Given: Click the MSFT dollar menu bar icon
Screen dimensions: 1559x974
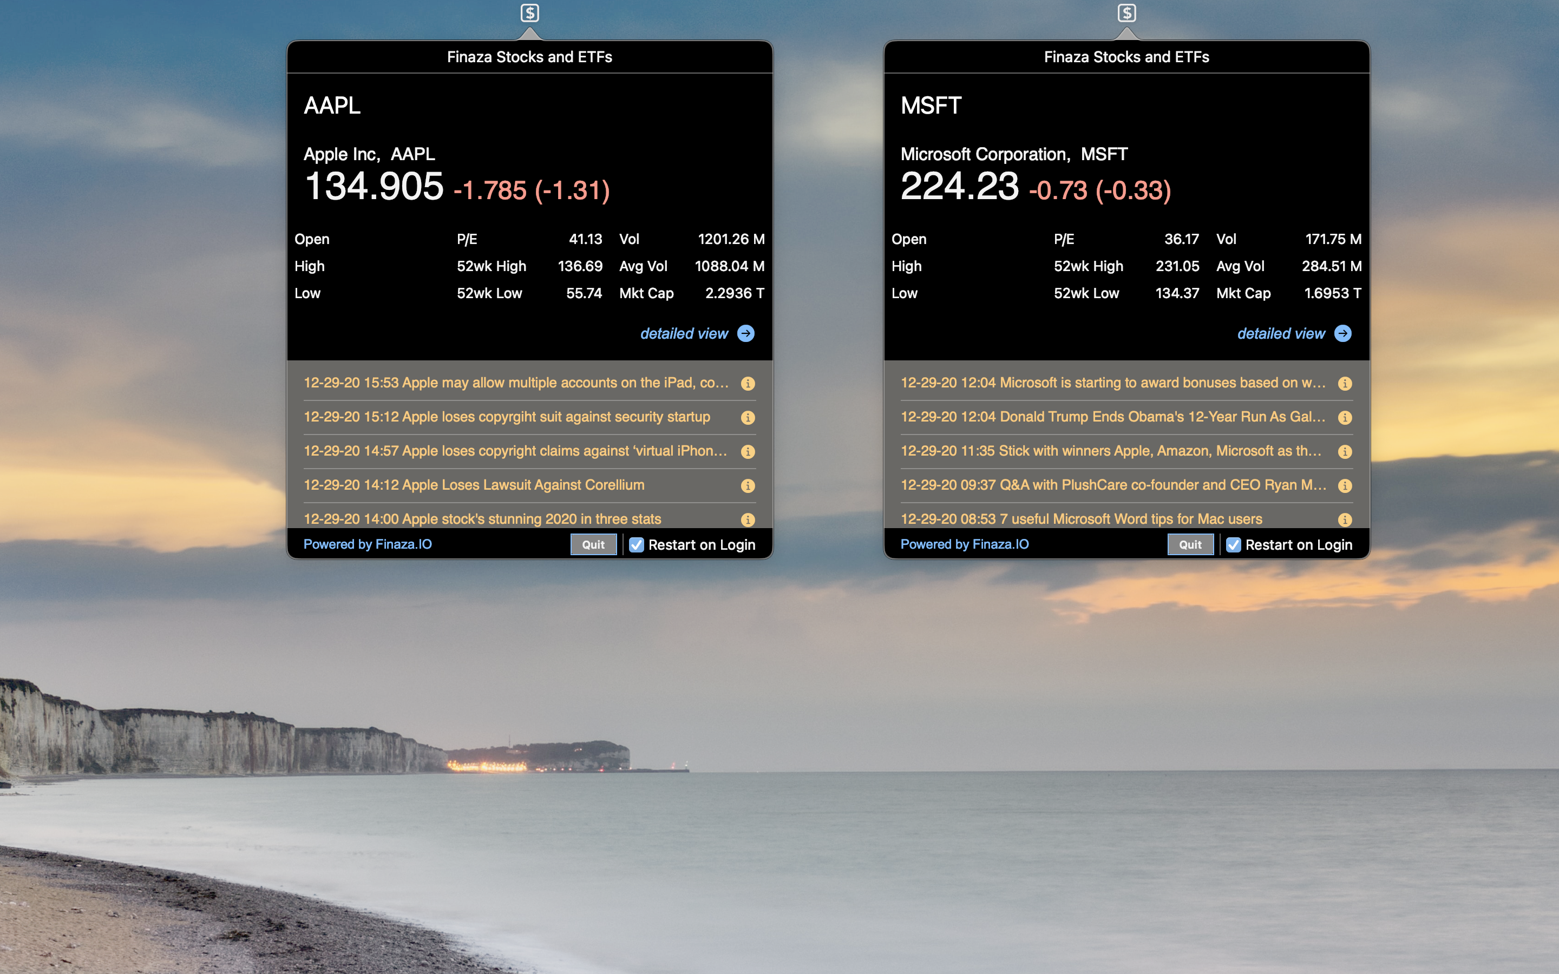Looking at the screenshot, I should pos(1126,13).
